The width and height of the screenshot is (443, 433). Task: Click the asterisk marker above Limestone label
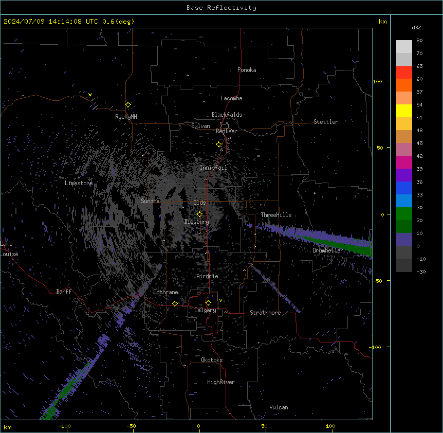click(x=79, y=178)
